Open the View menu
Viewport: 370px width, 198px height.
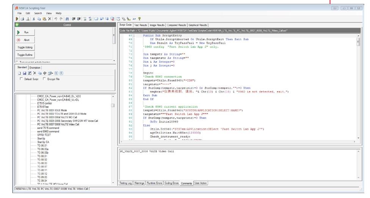pos(49,13)
